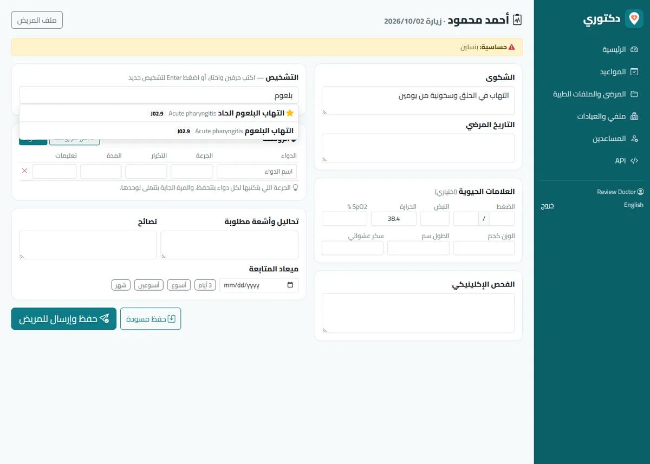Navigate to ملفي والعيادات in the sidebar
The width and height of the screenshot is (650, 464).
[x=592, y=116]
